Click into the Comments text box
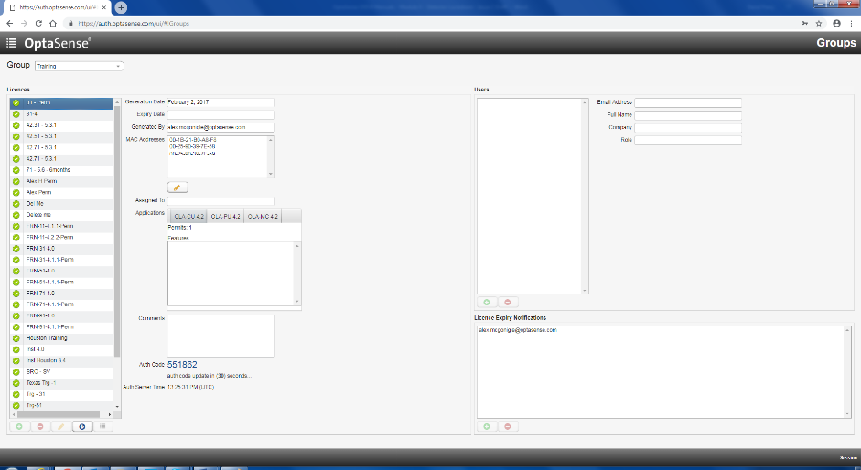 tap(221, 336)
